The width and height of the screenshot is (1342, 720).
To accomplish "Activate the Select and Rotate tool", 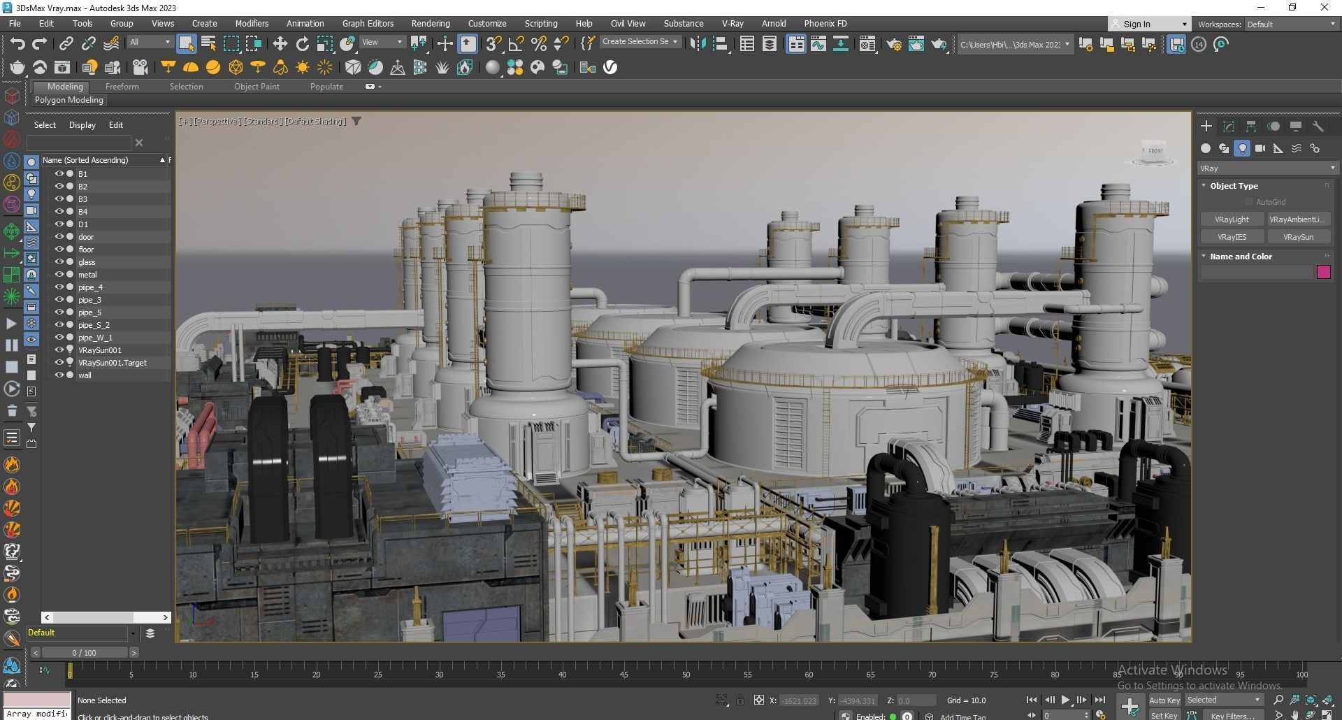I will pyautogui.click(x=302, y=44).
